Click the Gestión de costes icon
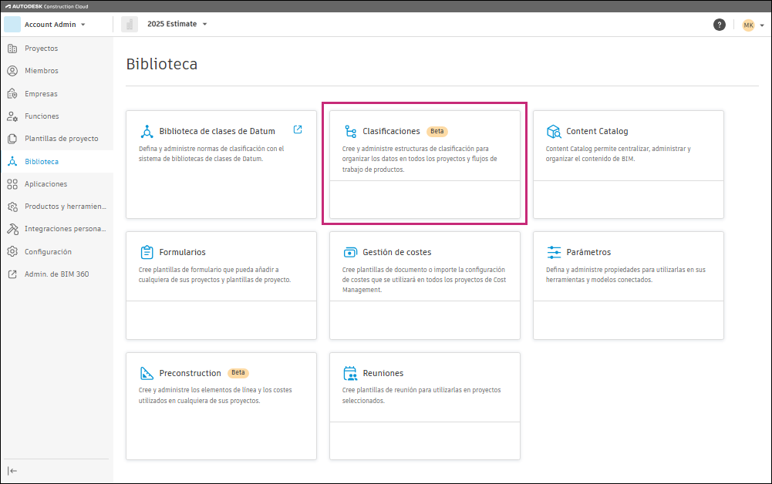The image size is (772, 484). (350, 252)
